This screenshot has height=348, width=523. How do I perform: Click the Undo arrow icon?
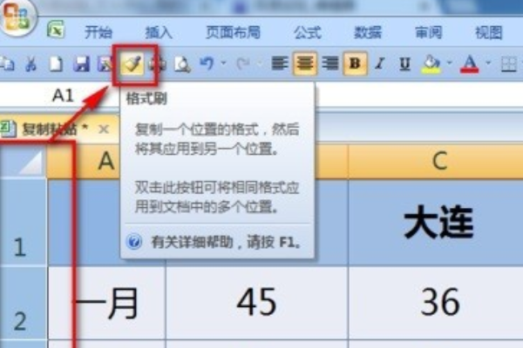tap(207, 63)
